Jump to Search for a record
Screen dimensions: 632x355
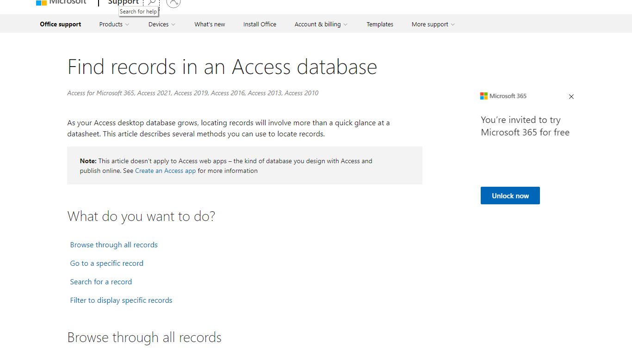pyautogui.click(x=101, y=282)
